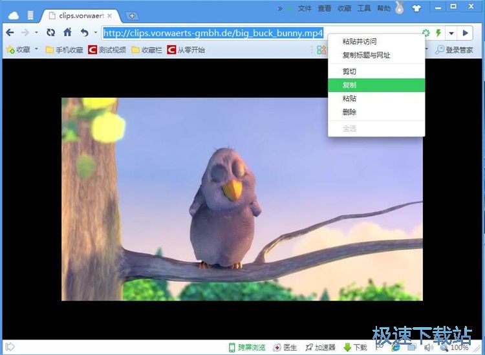Select 粘贴并访问 in context menu
Screen dimensions: 485x355
coord(376,41)
